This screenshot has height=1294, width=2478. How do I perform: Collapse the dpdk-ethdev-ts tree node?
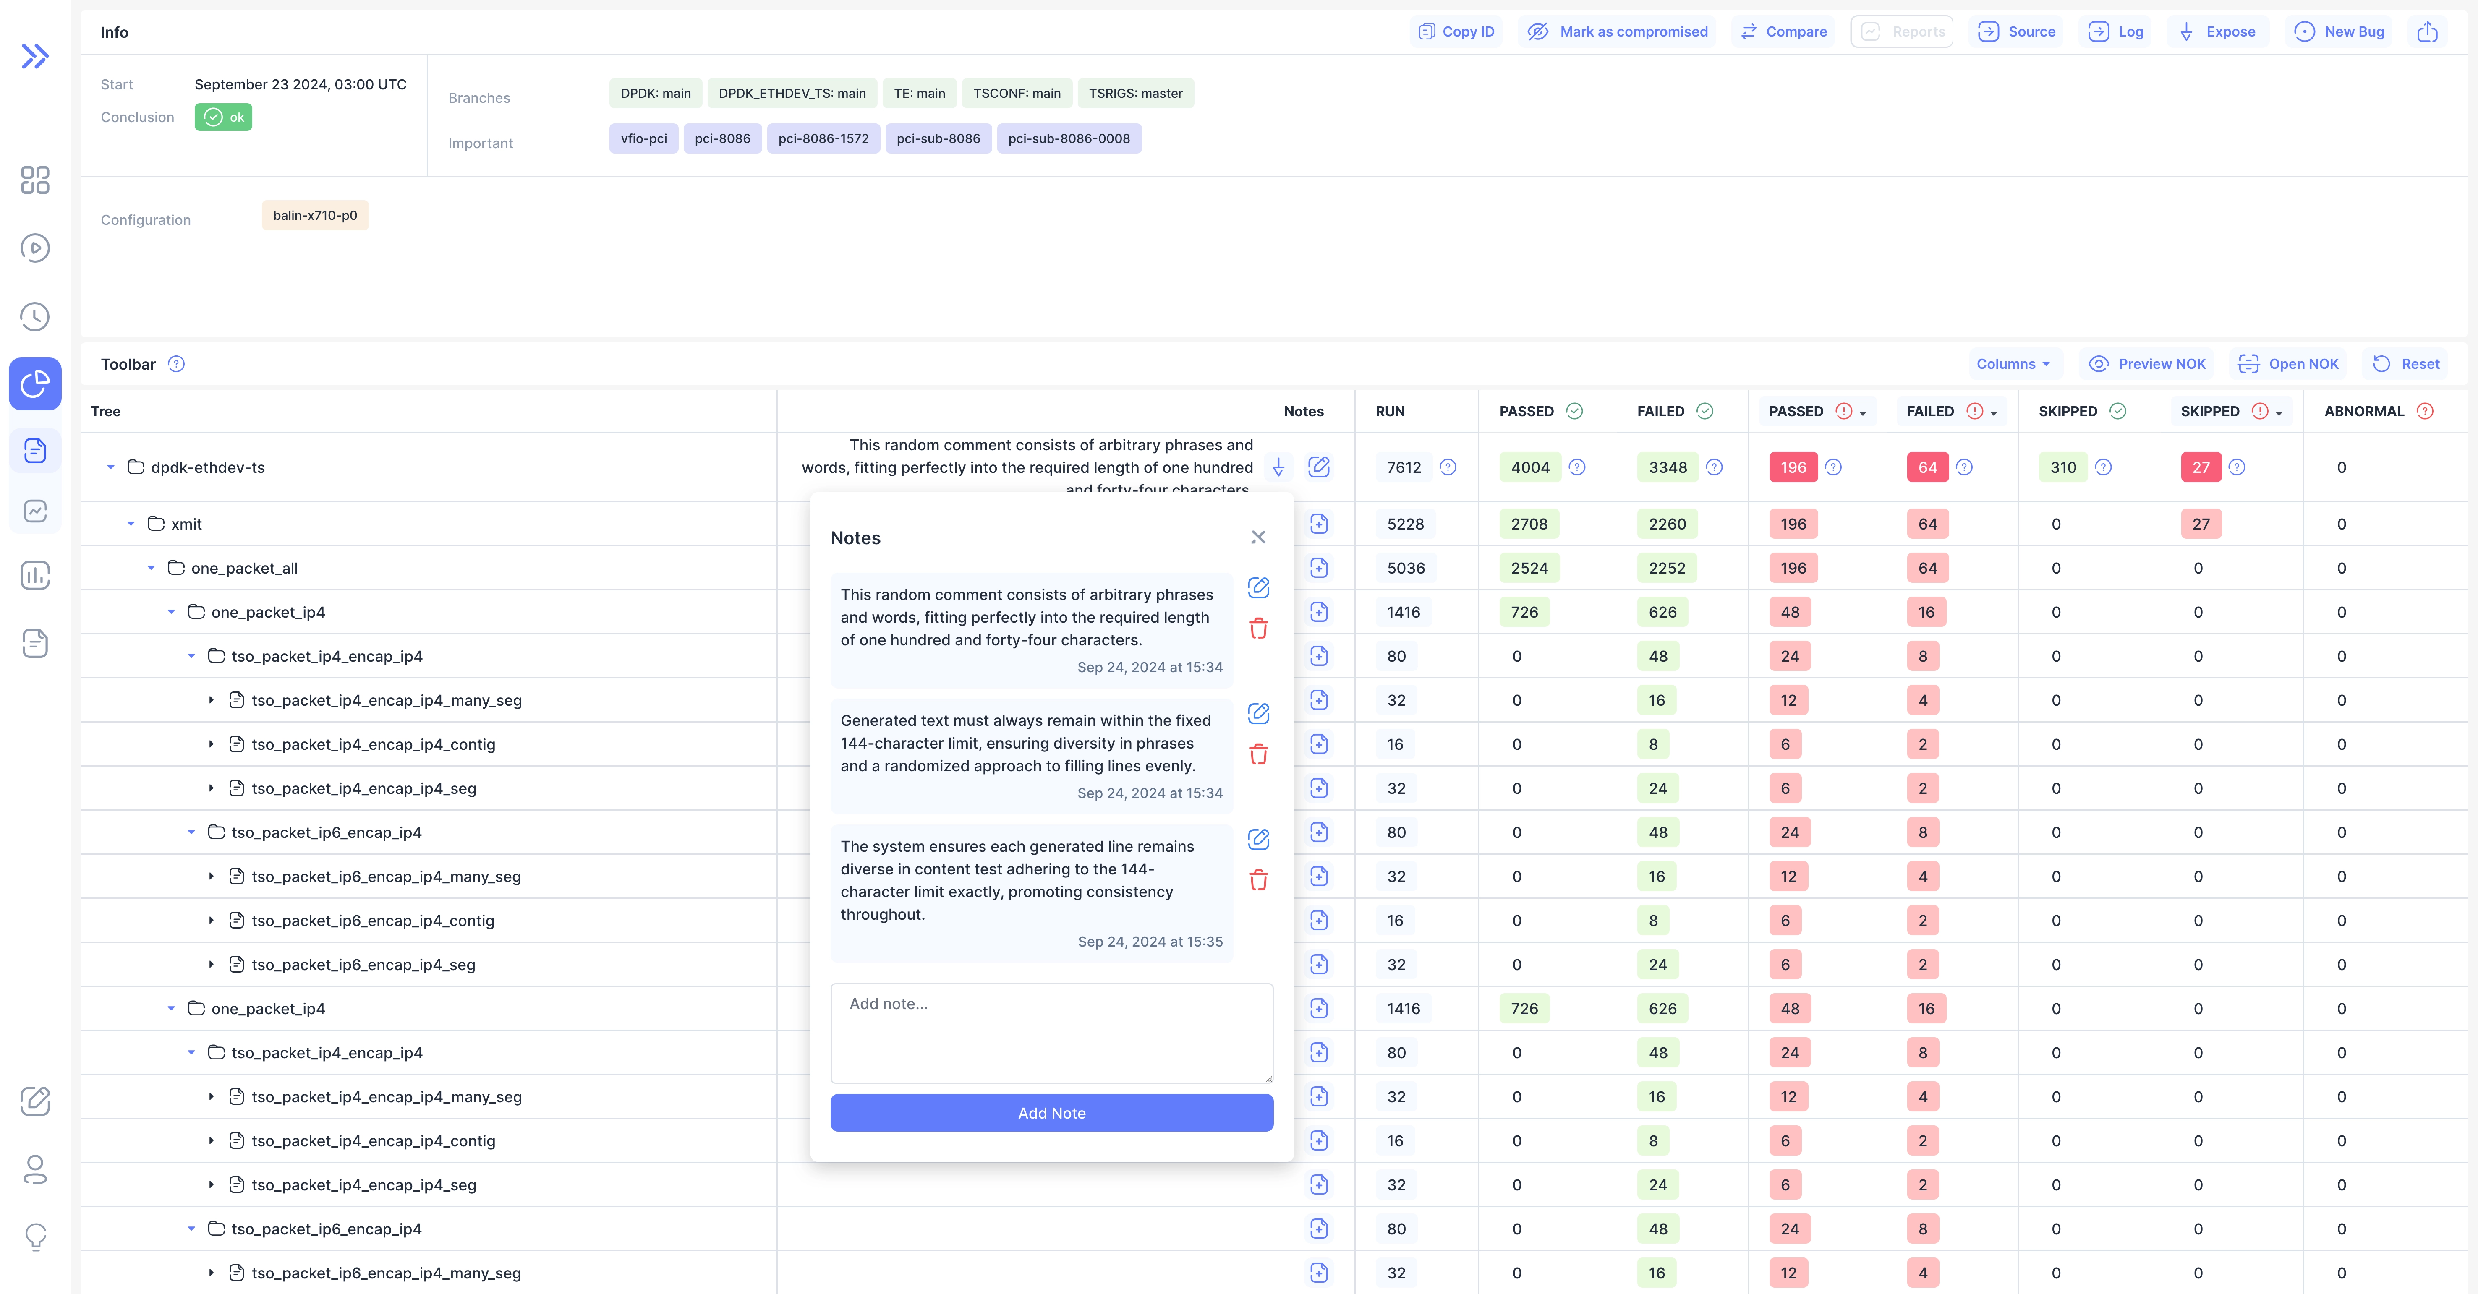pos(111,467)
